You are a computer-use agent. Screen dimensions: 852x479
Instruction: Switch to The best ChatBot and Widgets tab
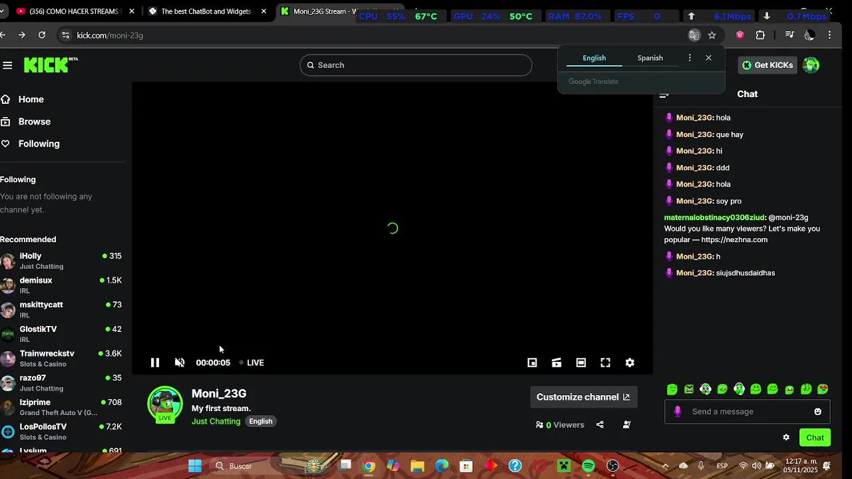(x=206, y=11)
